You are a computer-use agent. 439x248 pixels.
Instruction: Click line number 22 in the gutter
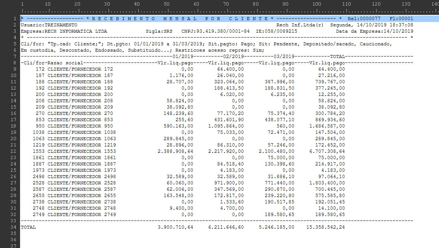[x=13, y=151]
